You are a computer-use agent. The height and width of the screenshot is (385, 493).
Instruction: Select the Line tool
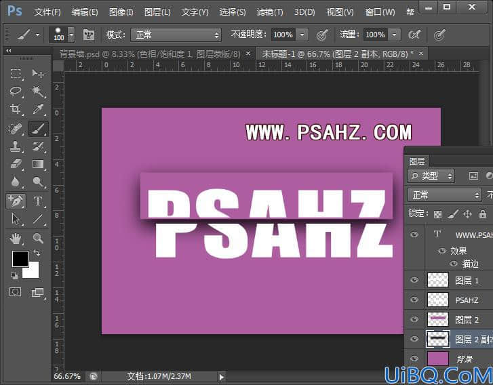pyautogui.click(x=38, y=219)
